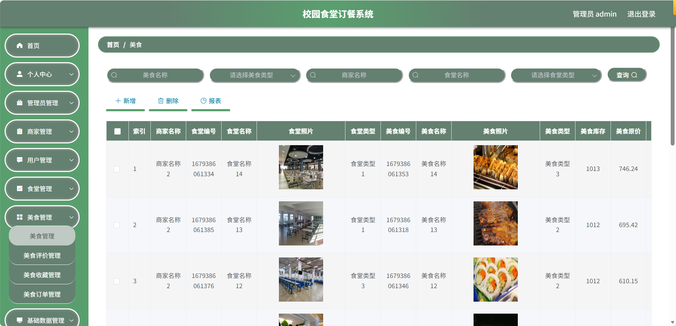Open the 请选择美食类型 dropdown
Screen dimensions: 676x326
255,75
